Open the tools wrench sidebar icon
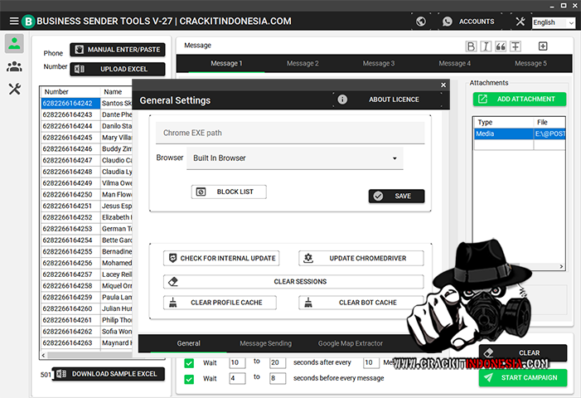 [x=14, y=90]
